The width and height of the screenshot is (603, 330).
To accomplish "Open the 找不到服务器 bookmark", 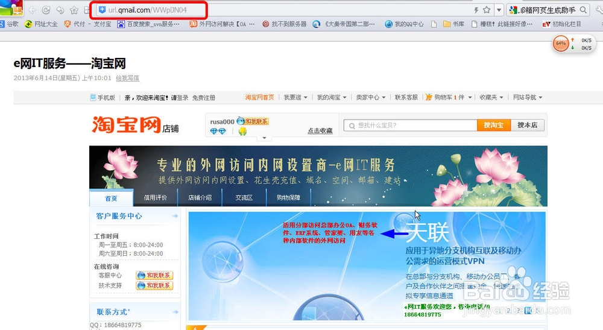I will [284, 24].
